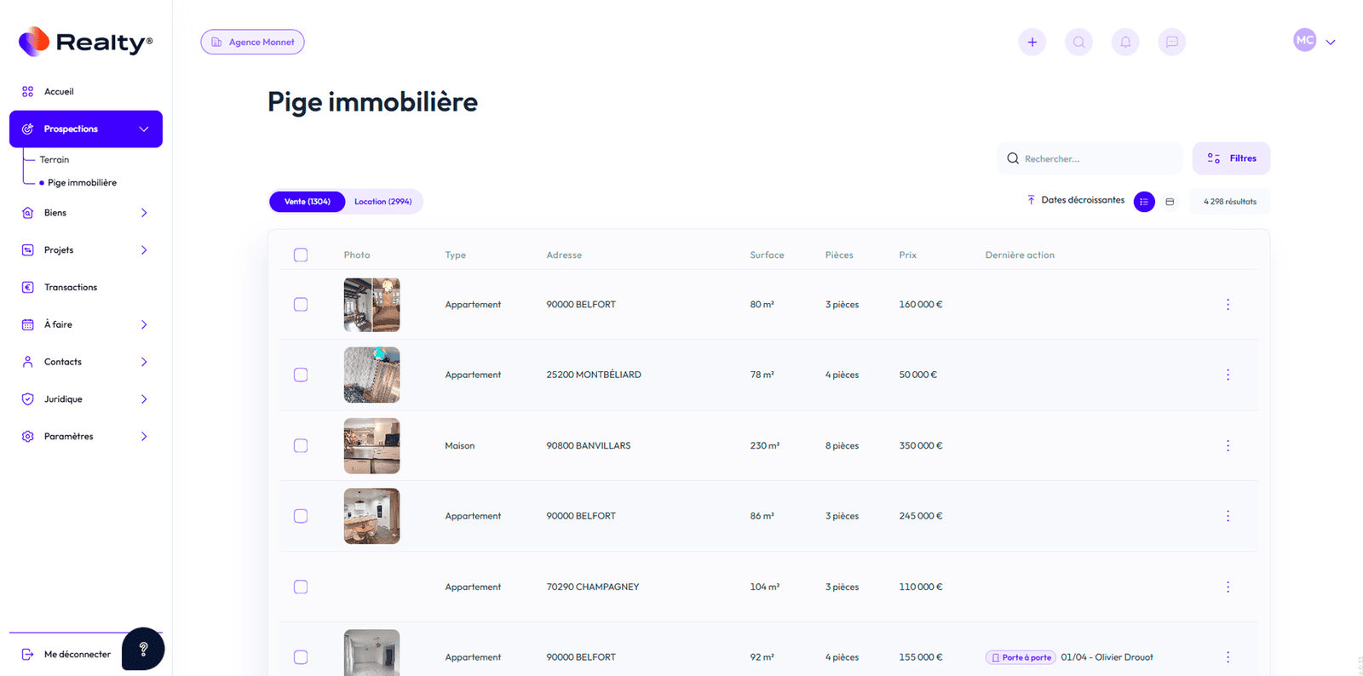Open row menu for 25200 Montbéliard listing
The image size is (1363, 676).
(1228, 375)
